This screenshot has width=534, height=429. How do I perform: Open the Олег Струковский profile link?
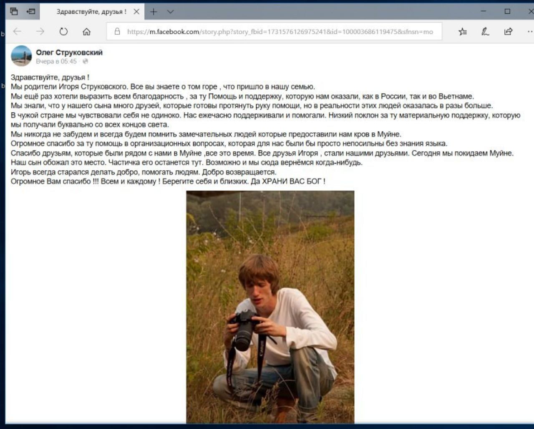[69, 52]
